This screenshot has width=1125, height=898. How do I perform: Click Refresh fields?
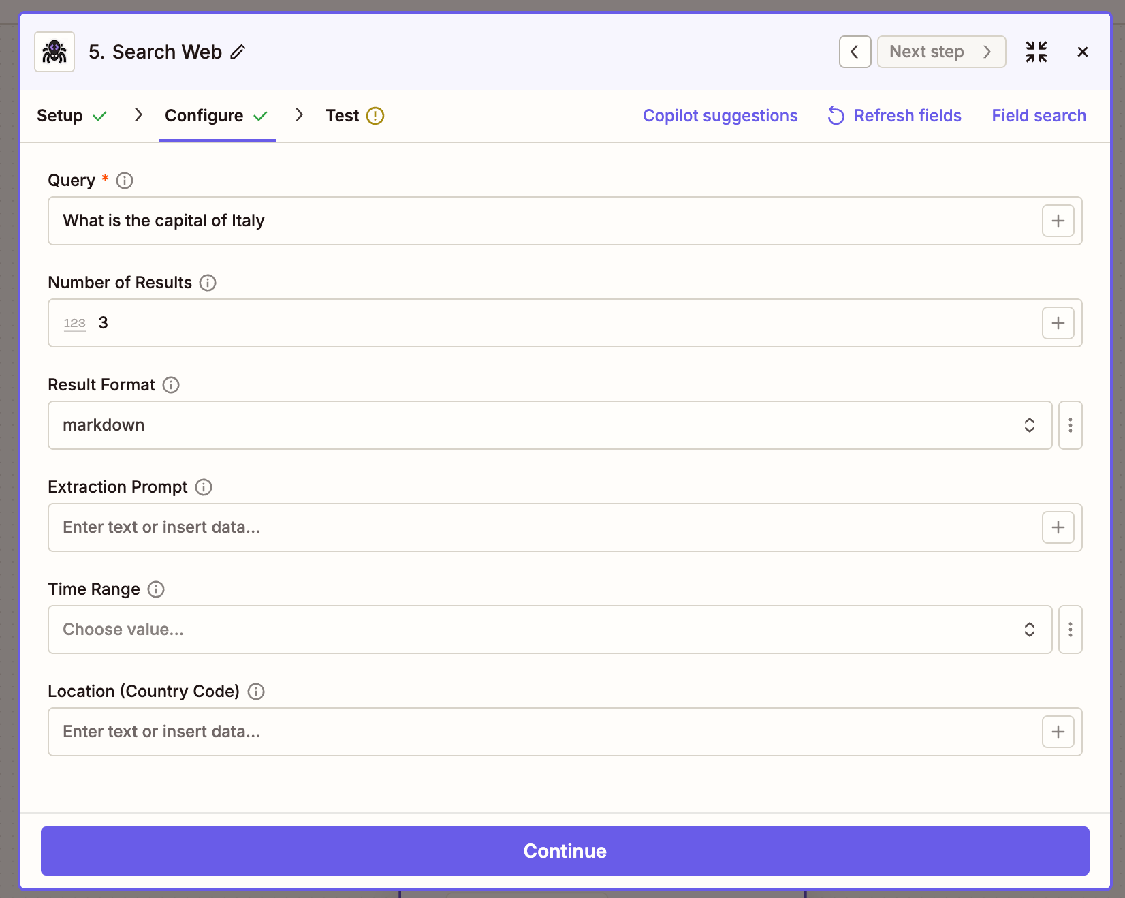[x=894, y=116]
